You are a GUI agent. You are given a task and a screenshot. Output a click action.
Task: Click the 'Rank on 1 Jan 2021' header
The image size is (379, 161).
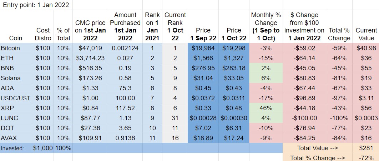[x=152, y=26]
